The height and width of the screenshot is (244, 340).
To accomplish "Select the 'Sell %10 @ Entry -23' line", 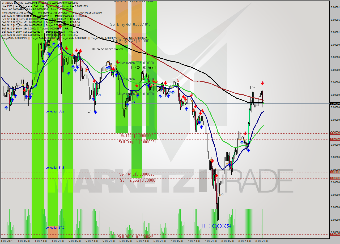I will 37,28.
